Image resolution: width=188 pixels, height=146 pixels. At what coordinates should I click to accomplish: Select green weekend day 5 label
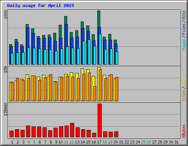point(34,142)
